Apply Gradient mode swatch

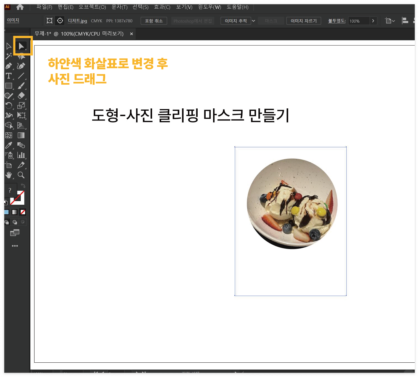15,212
